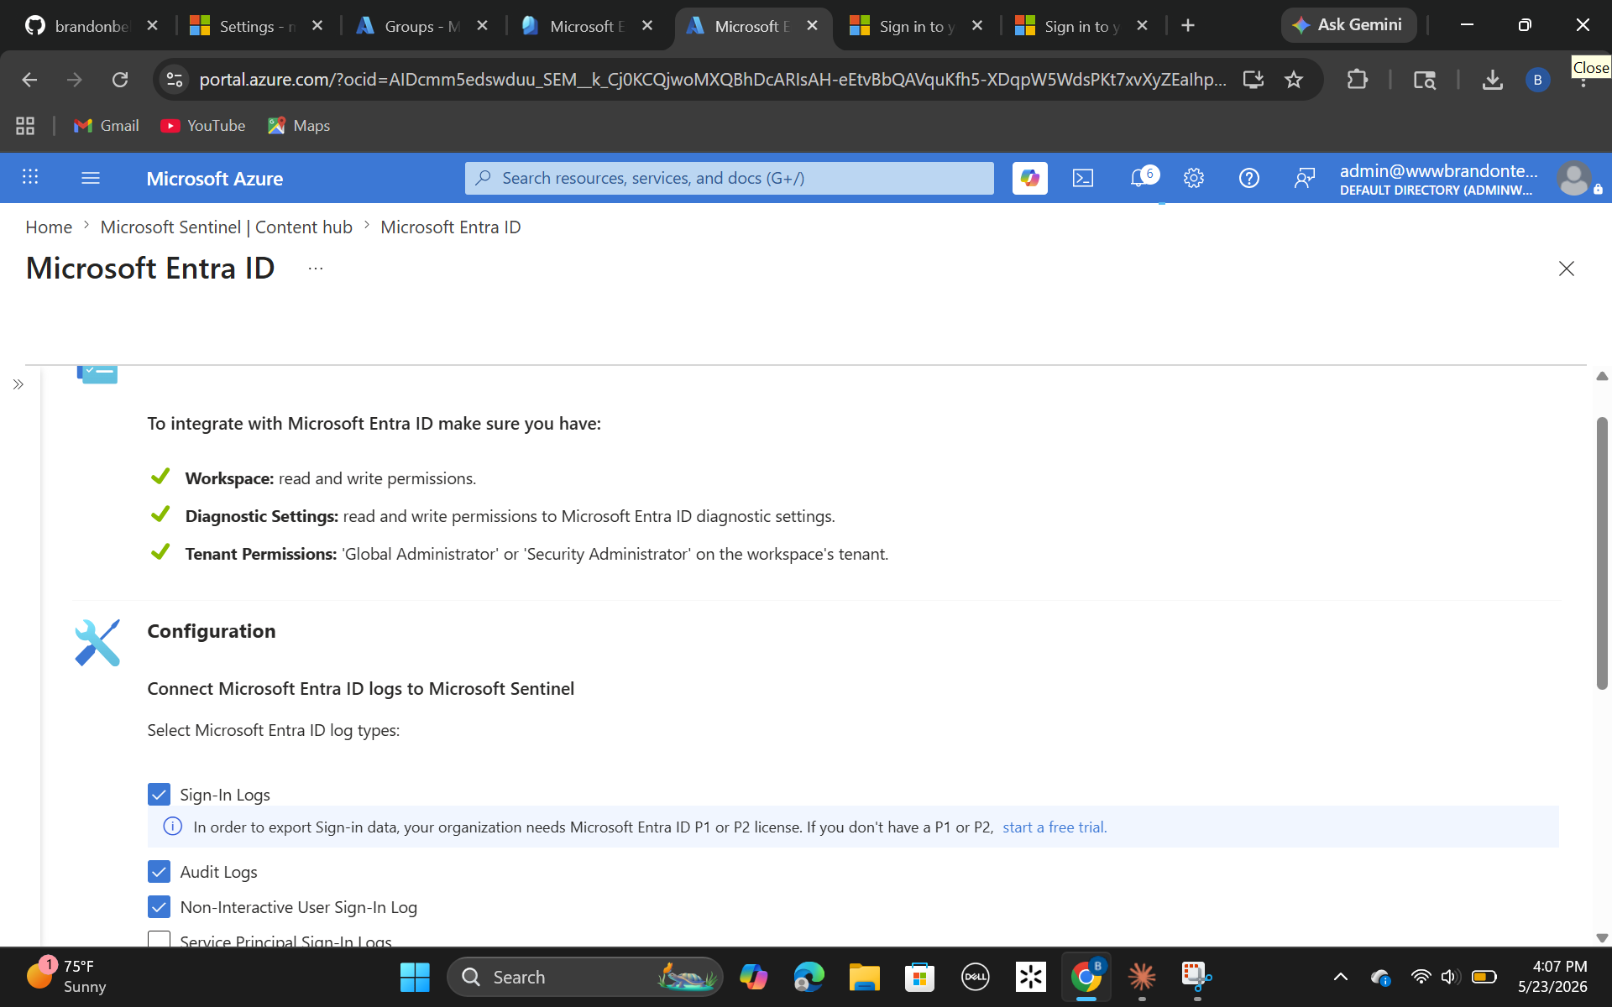Image resolution: width=1612 pixels, height=1007 pixels.
Task: Click the scroll up arrow of the blade
Action: tap(1602, 376)
